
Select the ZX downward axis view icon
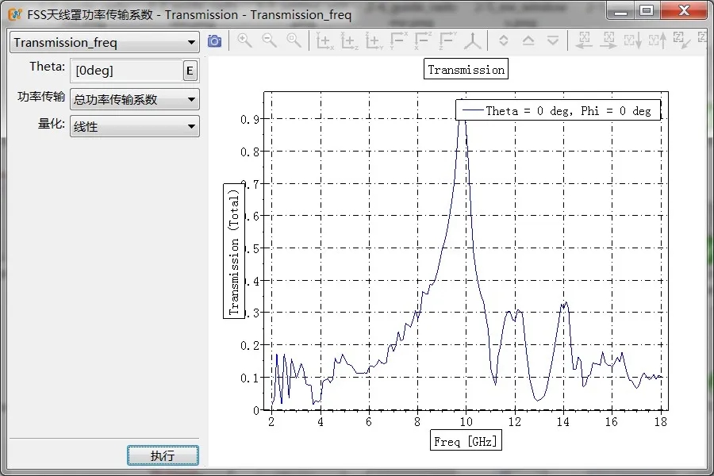pos(423,41)
